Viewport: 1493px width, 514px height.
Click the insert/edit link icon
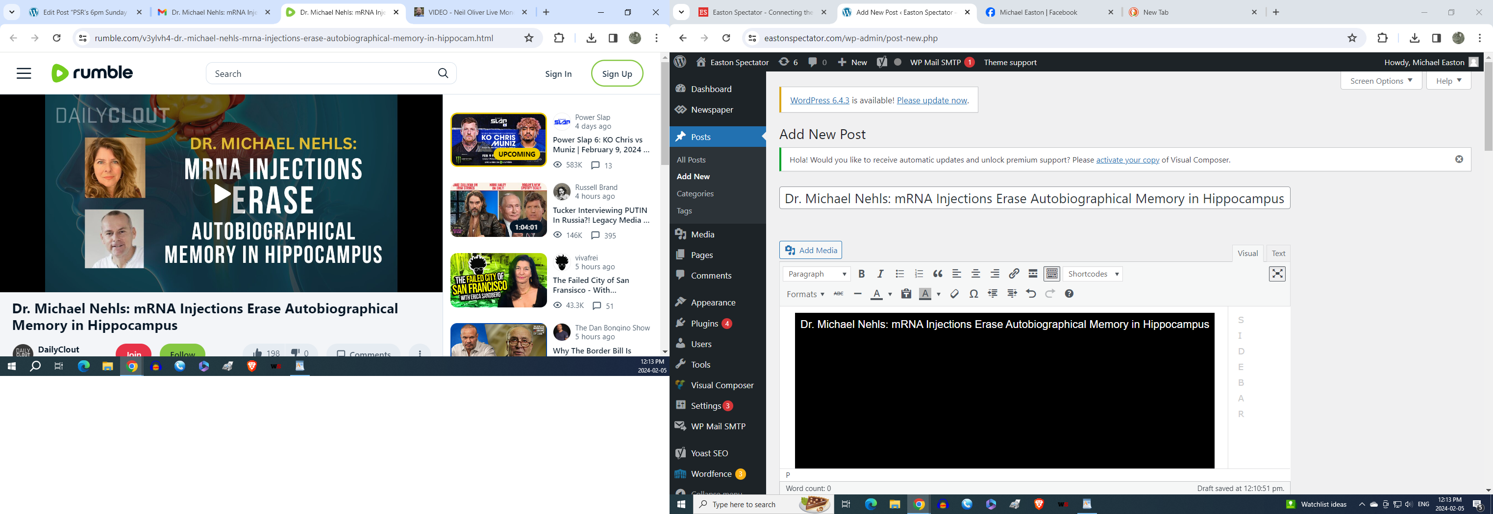coord(1014,274)
